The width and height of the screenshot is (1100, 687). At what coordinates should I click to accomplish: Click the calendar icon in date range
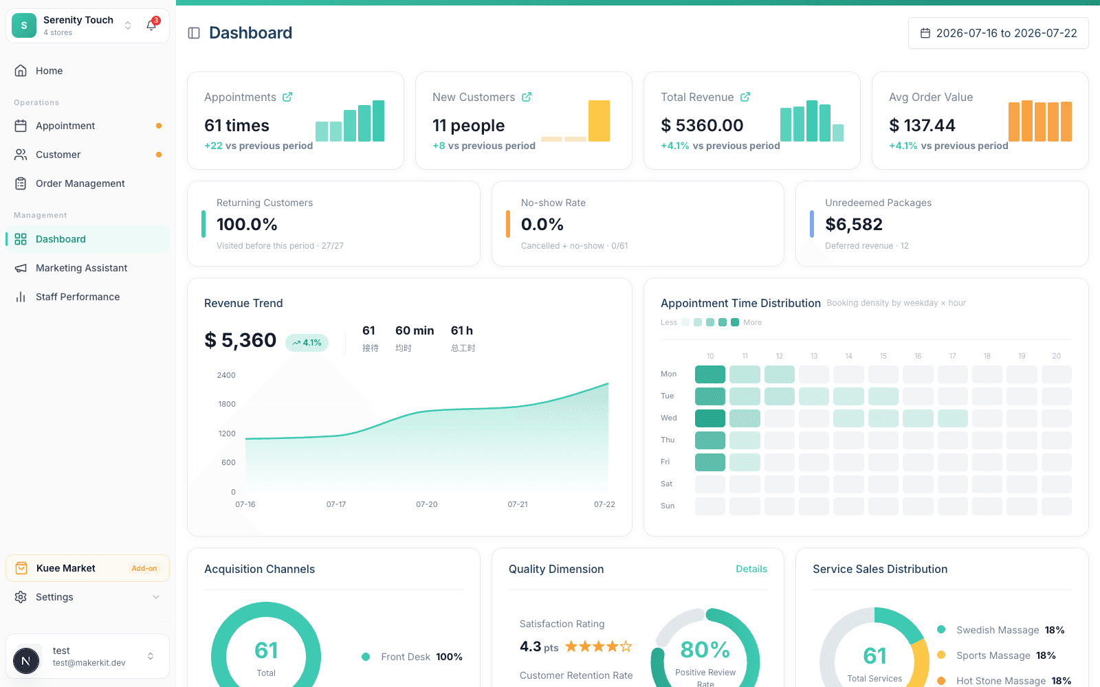925,33
